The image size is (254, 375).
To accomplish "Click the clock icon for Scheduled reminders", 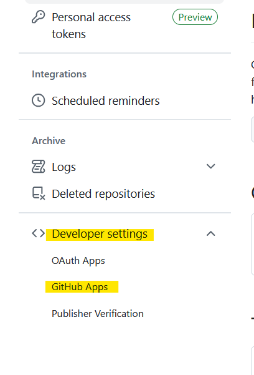I will click(38, 100).
